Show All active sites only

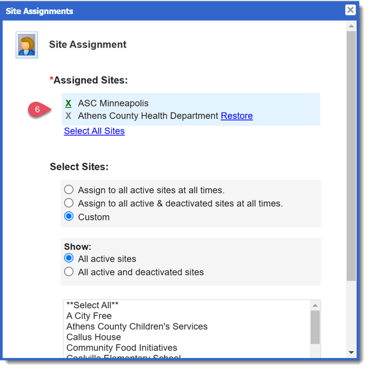pos(69,259)
